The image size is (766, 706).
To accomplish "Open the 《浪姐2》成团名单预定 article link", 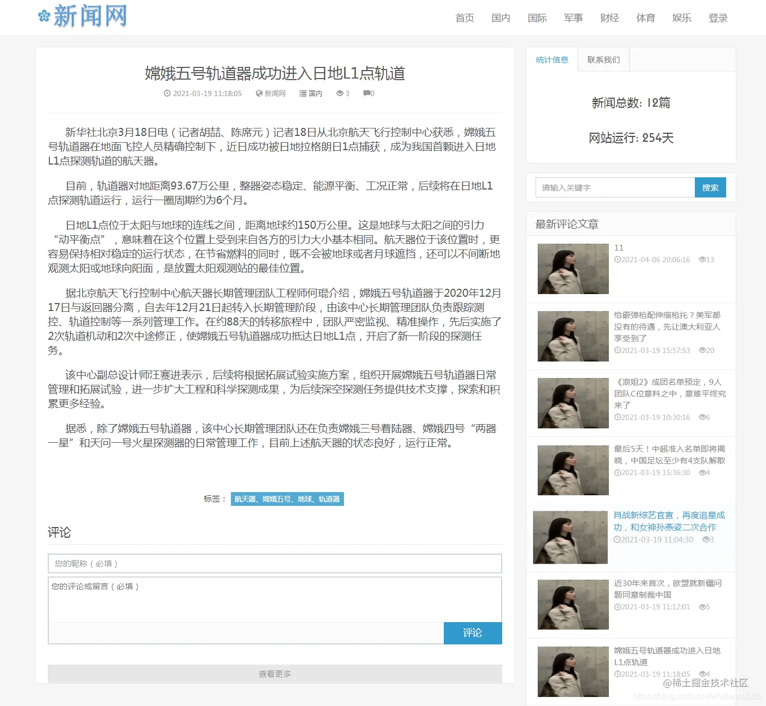I will point(670,393).
